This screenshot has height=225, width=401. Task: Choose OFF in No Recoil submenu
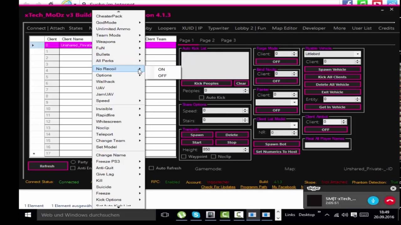click(x=162, y=76)
